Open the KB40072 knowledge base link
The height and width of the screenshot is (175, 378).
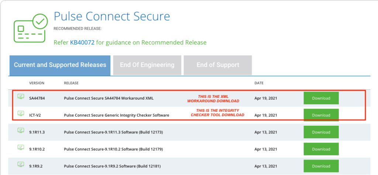82,43
